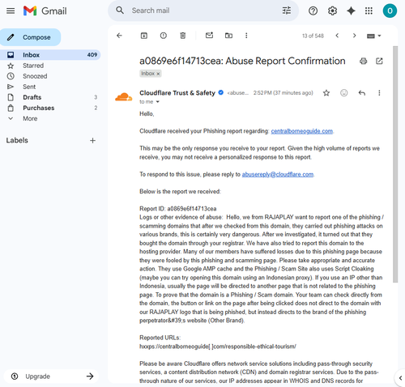
Task: Archive this email
Action: (x=144, y=36)
